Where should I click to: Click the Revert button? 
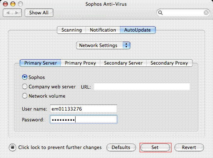(189, 147)
